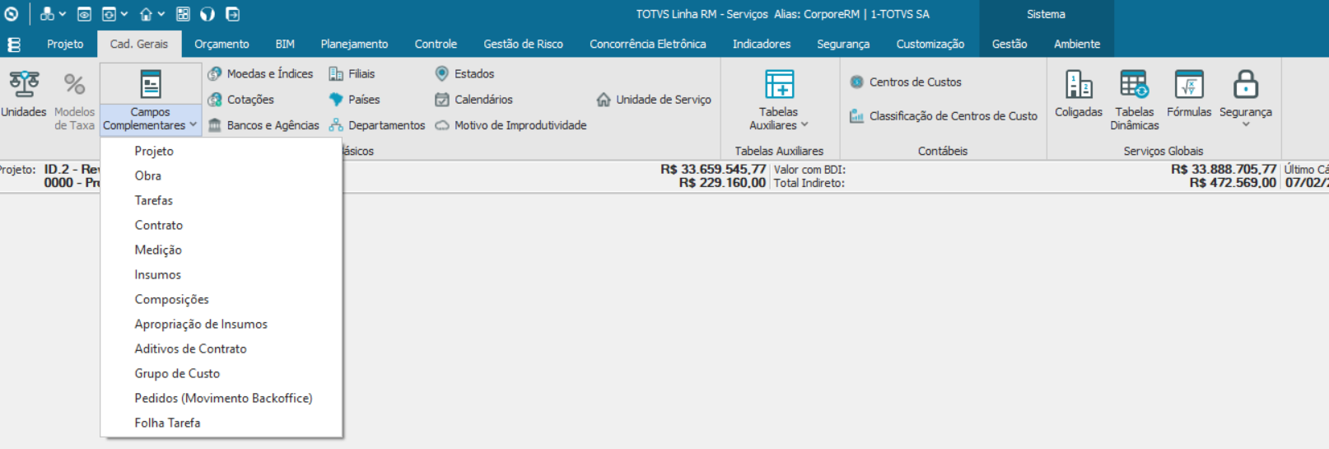Switch to the Indicadores tab

pyautogui.click(x=762, y=44)
